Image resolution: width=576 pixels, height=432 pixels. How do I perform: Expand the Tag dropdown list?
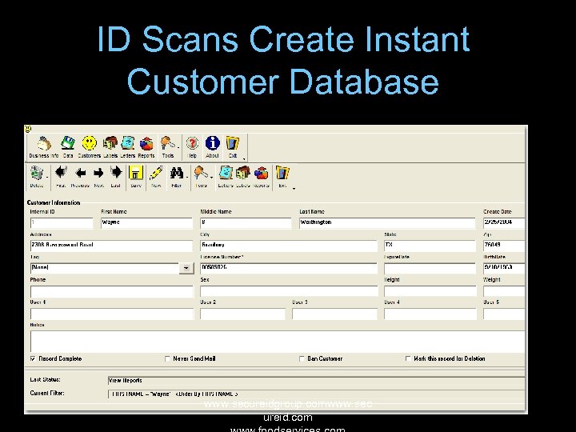(x=186, y=268)
